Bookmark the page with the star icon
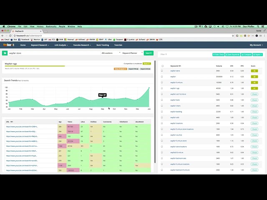 [x=233, y=36]
